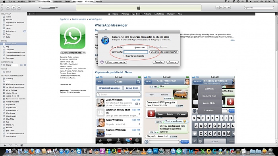Check the Guardar contraseña checkbox
This screenshot has height=156, width=278.
tap(125, 56)
